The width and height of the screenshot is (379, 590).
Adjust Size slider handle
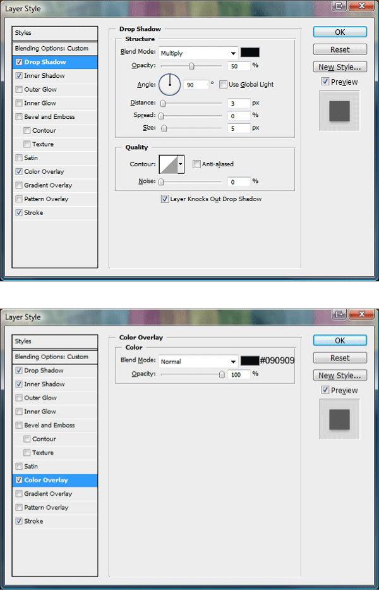164,128
